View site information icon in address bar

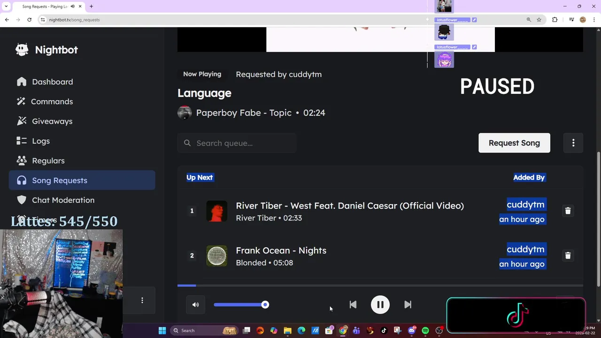click(43, 20)
